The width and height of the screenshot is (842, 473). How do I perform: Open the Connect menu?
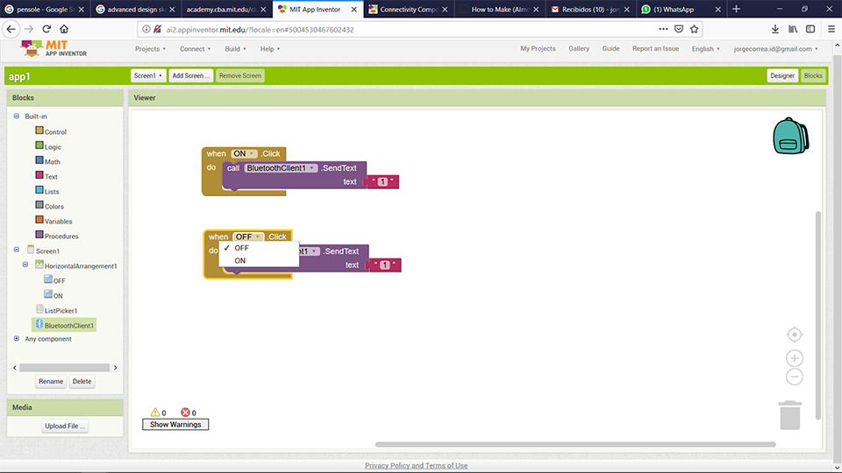[195, 49]
